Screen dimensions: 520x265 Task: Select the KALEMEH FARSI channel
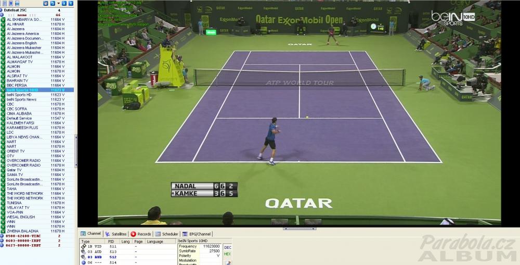[37, 123]
